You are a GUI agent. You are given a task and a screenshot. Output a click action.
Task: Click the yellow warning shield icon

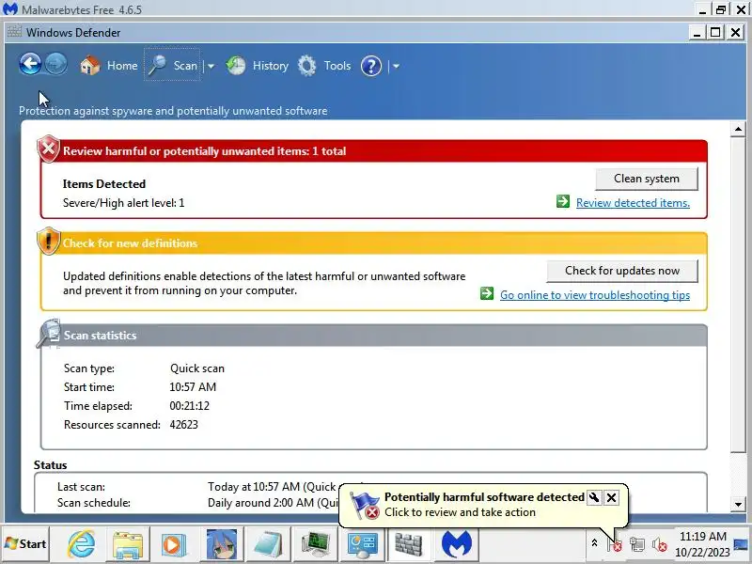[x=49, y=241]
